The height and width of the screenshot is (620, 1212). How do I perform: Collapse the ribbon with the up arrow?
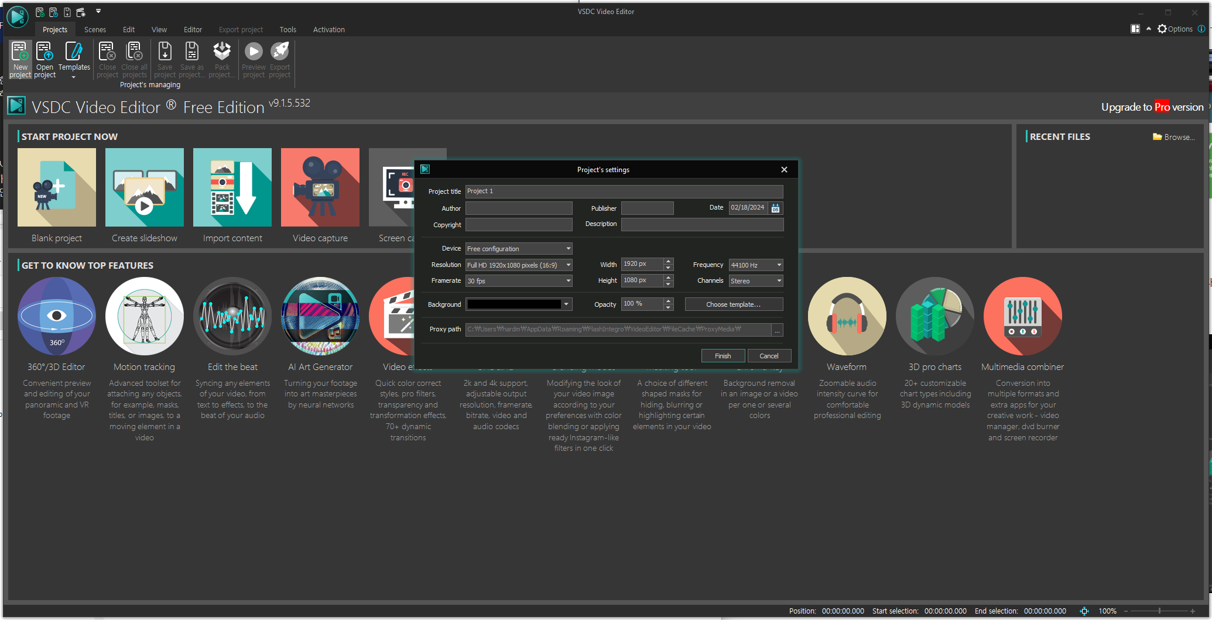[x=1149, y=29]
